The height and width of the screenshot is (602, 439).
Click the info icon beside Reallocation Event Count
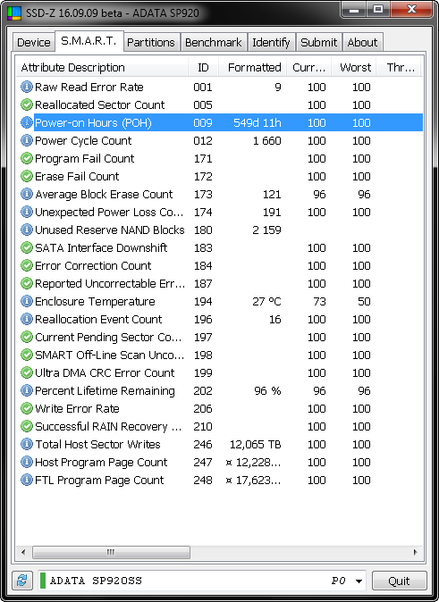[27, 319]
